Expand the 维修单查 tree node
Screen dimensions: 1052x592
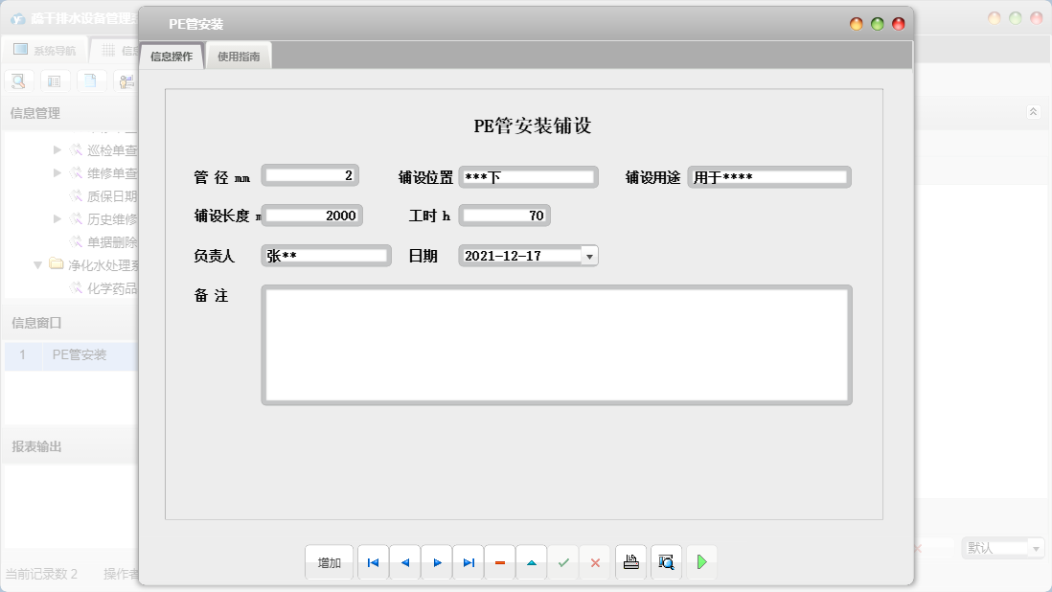pos(56,172)
